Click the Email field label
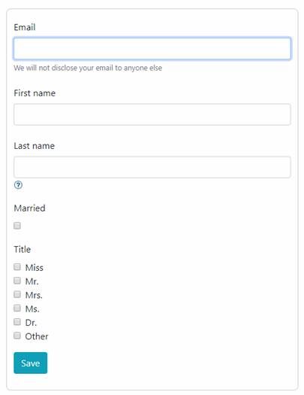Screen dimensions: 304x395 25,27
